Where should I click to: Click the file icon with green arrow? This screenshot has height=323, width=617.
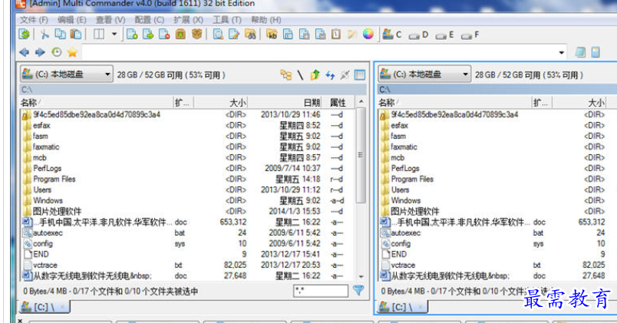pos(148,35)
